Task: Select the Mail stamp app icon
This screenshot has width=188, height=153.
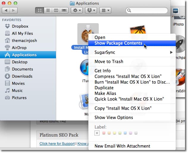Action: [x=84, y=102]
